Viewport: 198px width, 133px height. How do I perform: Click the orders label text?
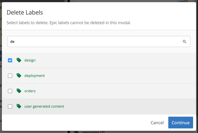(30, 91)
